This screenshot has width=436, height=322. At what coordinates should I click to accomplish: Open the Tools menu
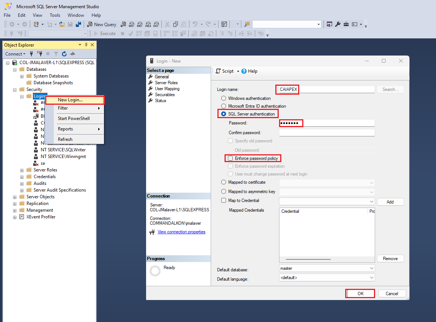point(55,15)
